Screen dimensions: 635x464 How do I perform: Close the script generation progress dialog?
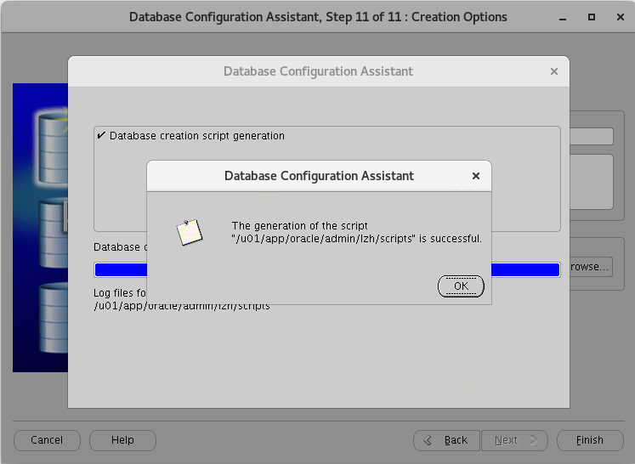[x=554, y=71]
